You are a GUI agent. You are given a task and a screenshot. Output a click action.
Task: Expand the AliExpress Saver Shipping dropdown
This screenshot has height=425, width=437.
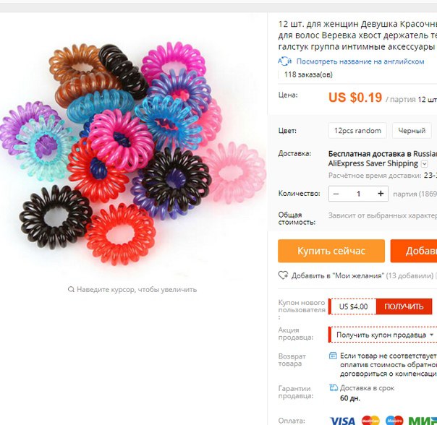[x=424, y=164]
